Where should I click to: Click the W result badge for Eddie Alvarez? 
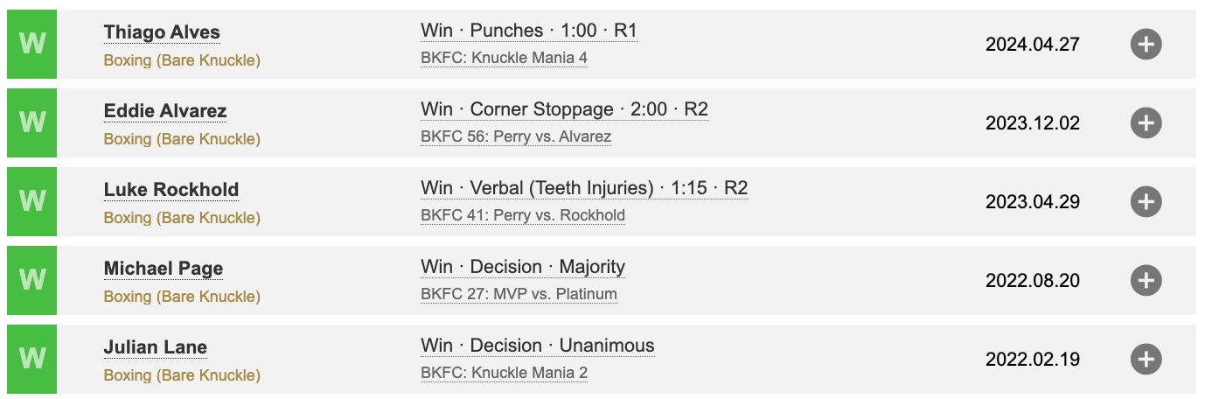[31, 122]
